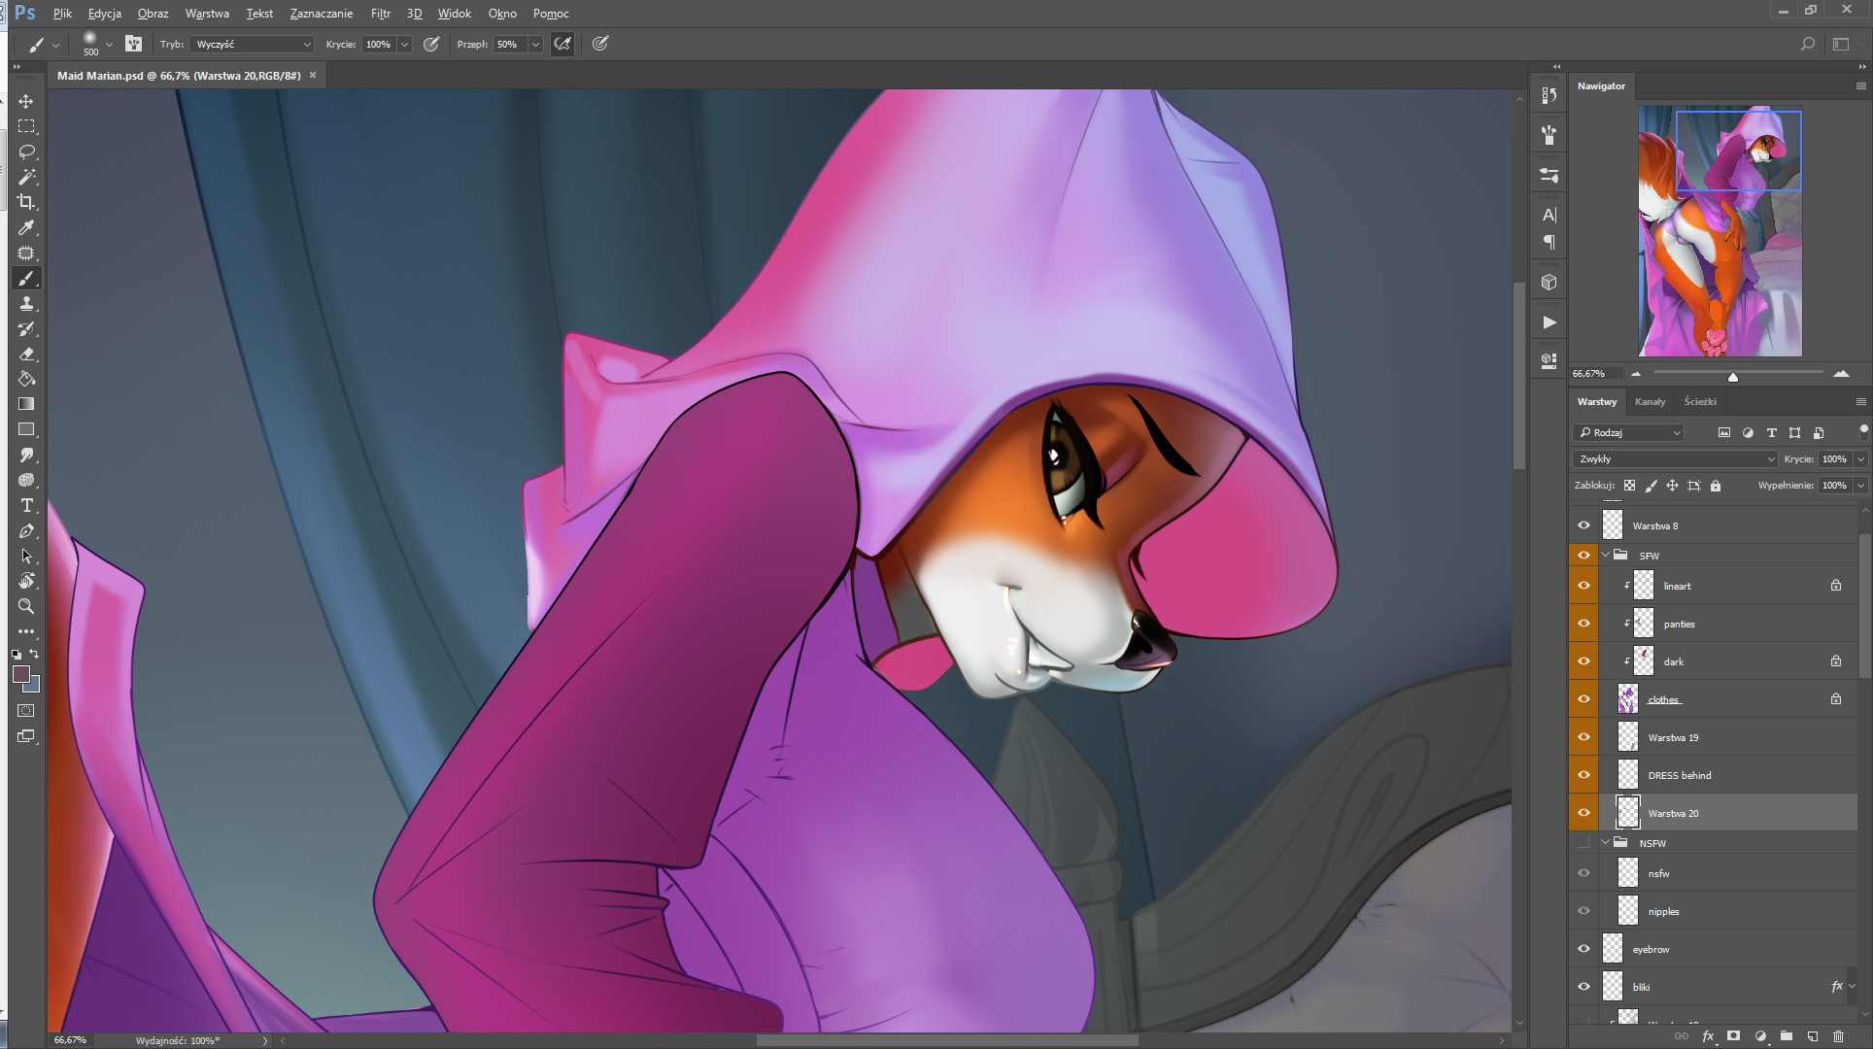Click the Krycie brush opacity field
Viewport: 1873px width, 1049px height.
tap(378, 45)
